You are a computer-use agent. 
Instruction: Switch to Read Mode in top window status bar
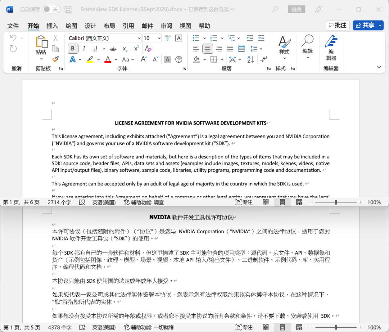point(266,202)
